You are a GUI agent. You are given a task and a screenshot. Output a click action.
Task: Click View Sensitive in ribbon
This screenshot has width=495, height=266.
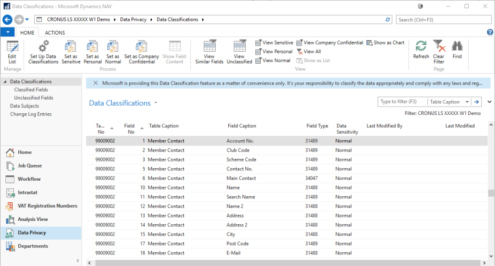click(x=274, y=43)
